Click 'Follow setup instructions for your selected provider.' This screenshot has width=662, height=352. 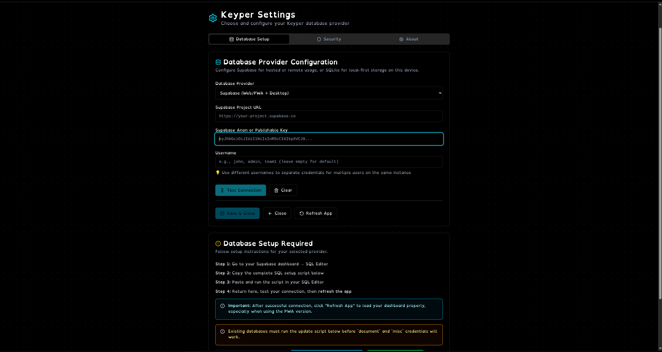[271, 252]
